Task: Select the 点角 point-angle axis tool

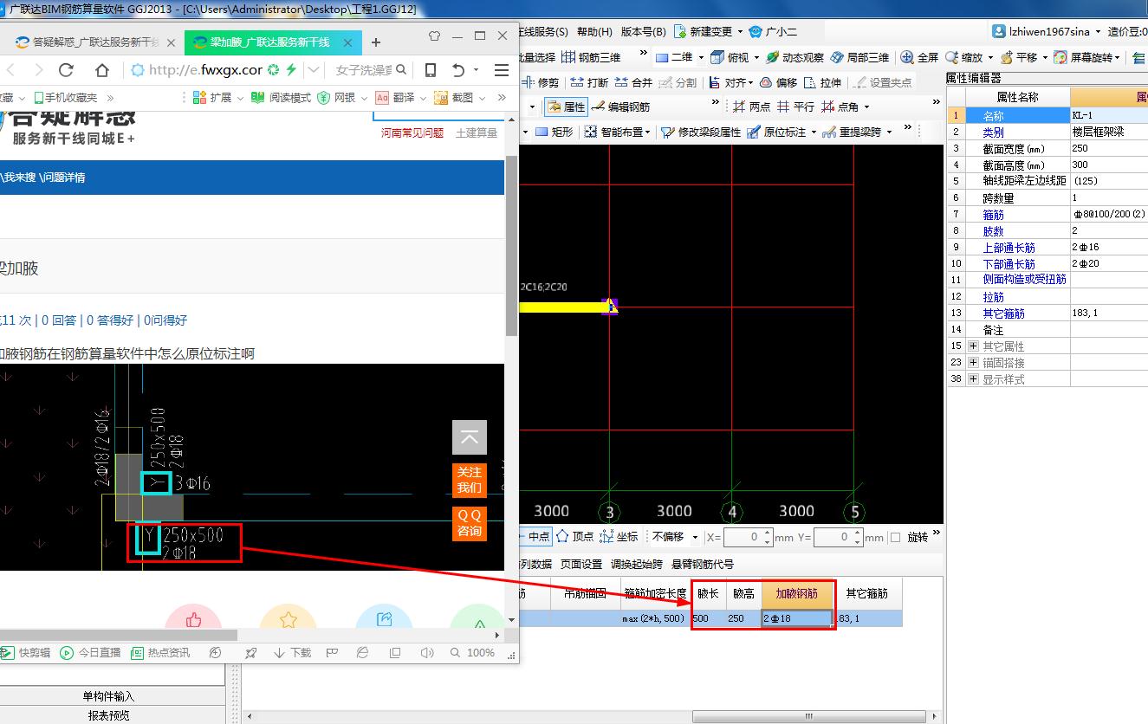Action: coord(840,107)
